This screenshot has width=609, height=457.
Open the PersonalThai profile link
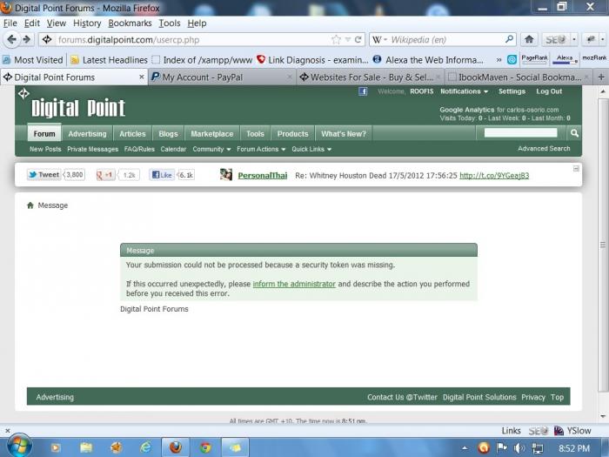pos(263,176)
